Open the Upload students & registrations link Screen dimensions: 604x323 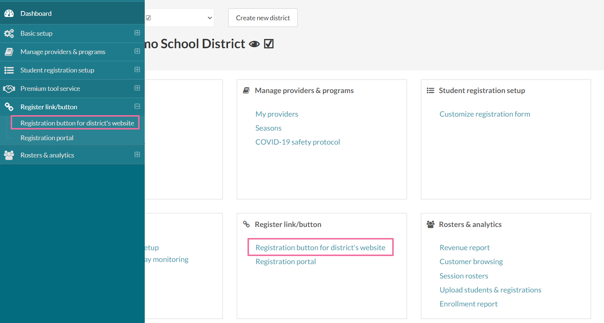(490, 290)
